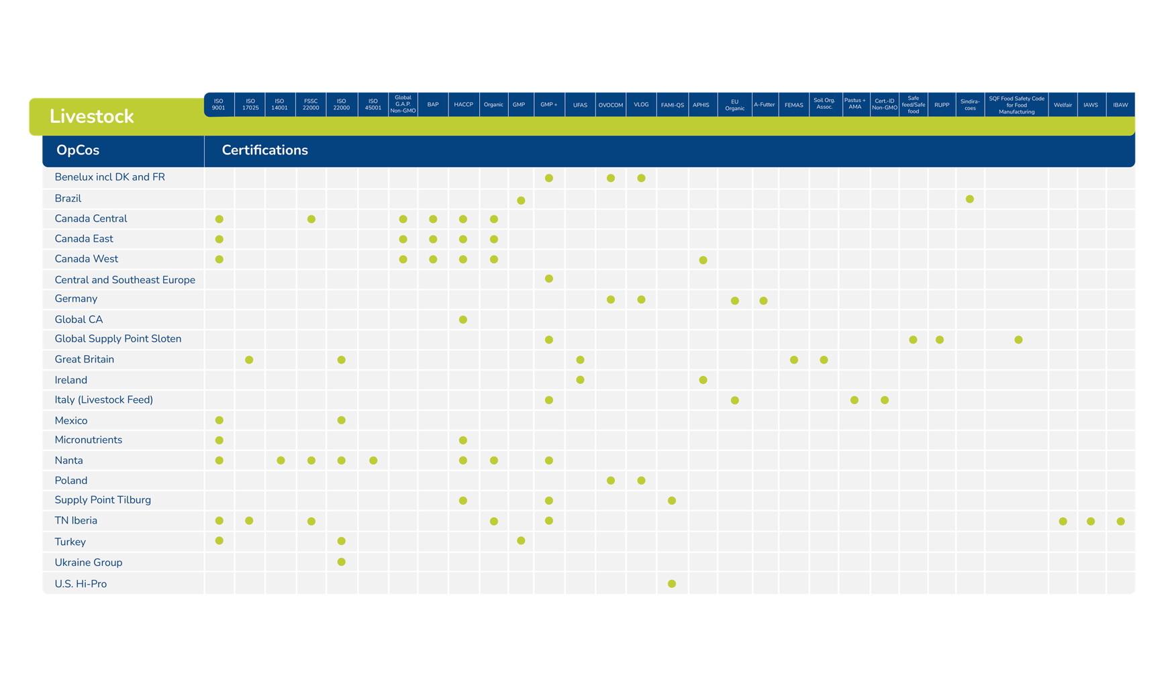Image resolution: width=1174 pixels, height=684 pixels.
Task: Click the Nanta ISO 45001 dot
Action: [373, 460]
